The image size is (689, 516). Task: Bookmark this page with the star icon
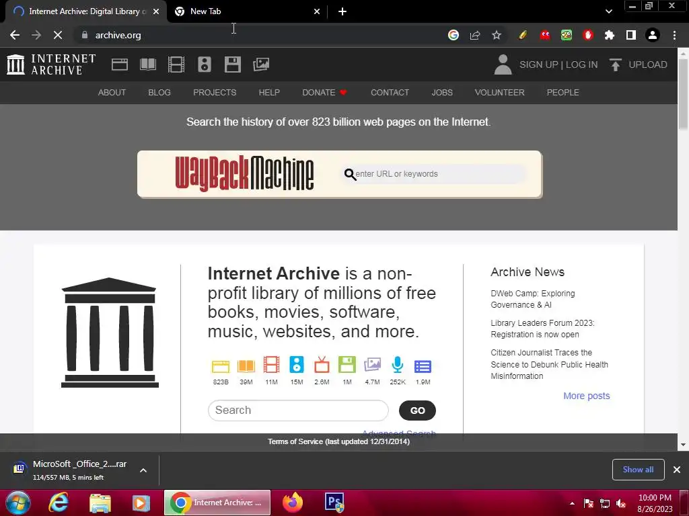496,35
